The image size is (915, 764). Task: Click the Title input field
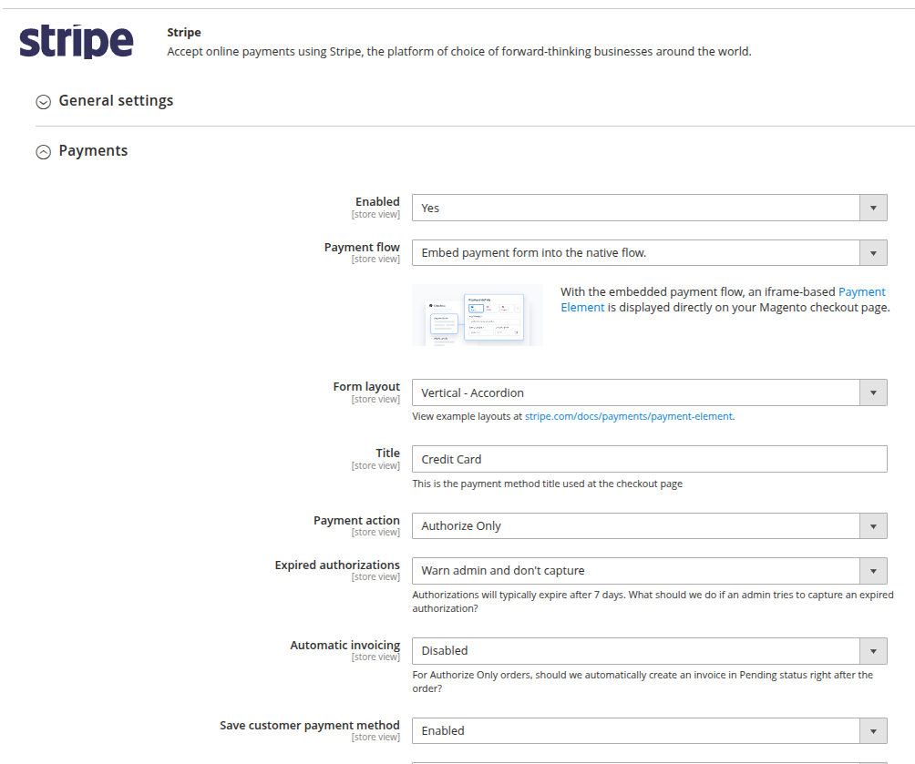[x=649, y=460]
